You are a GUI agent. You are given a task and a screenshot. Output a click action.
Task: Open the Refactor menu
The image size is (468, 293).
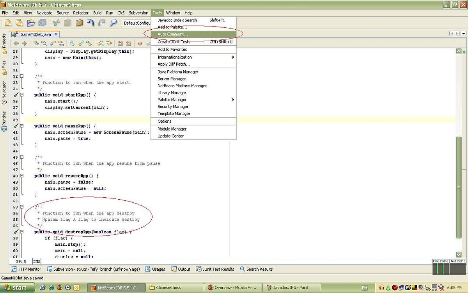pyautogui.click(x=81, y=13)
